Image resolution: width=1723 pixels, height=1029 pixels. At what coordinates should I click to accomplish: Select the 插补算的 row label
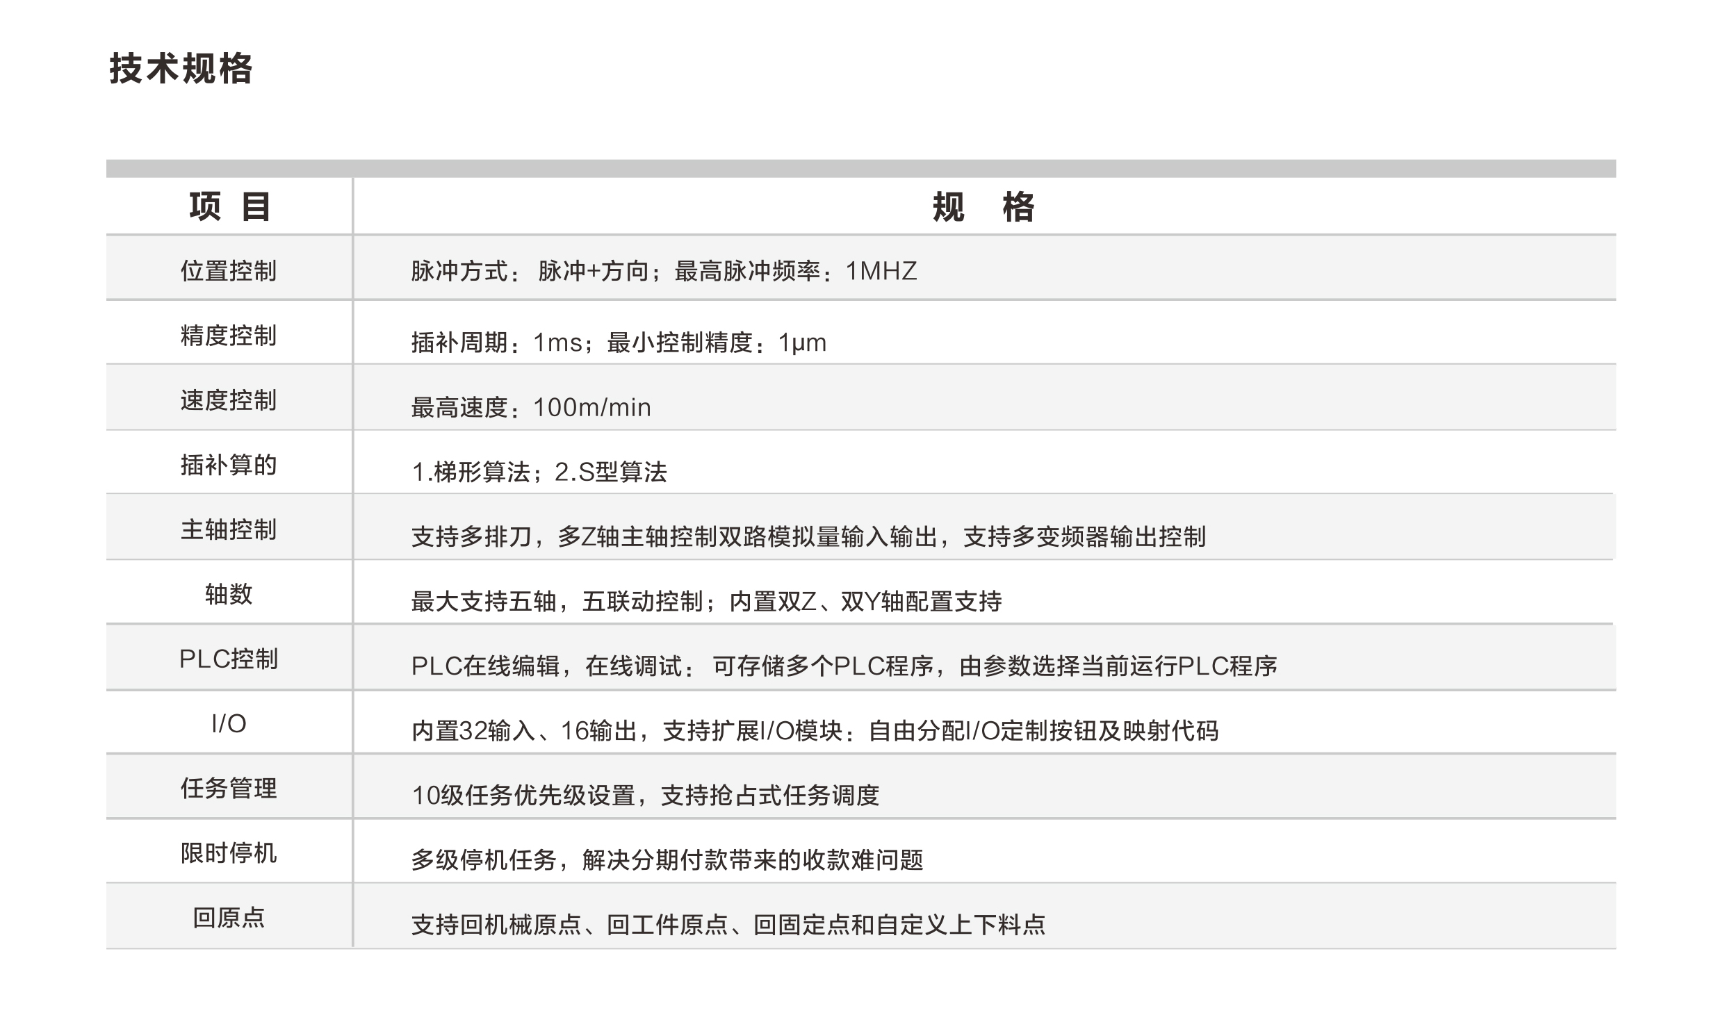229,465
